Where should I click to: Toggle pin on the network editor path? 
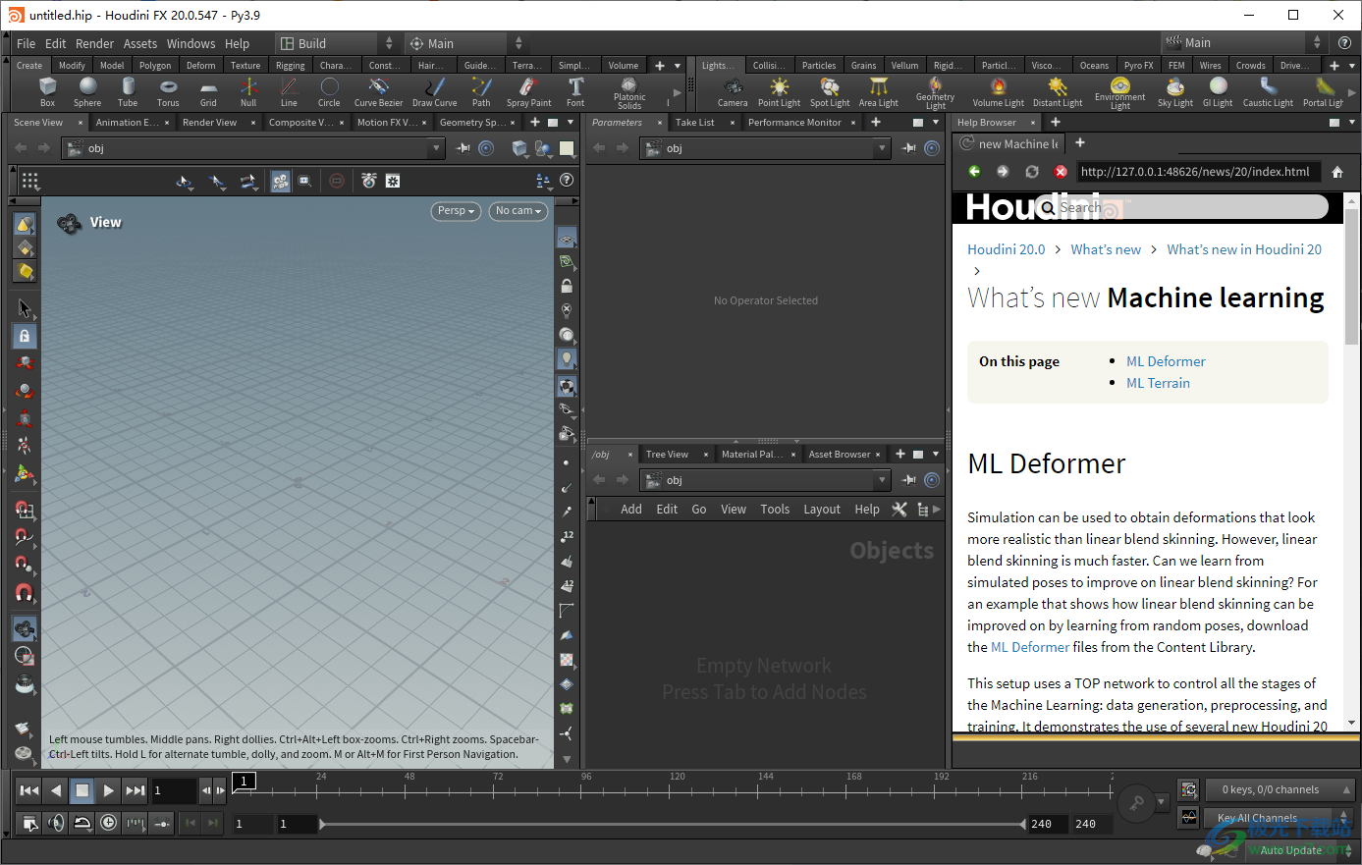(909, 480)
